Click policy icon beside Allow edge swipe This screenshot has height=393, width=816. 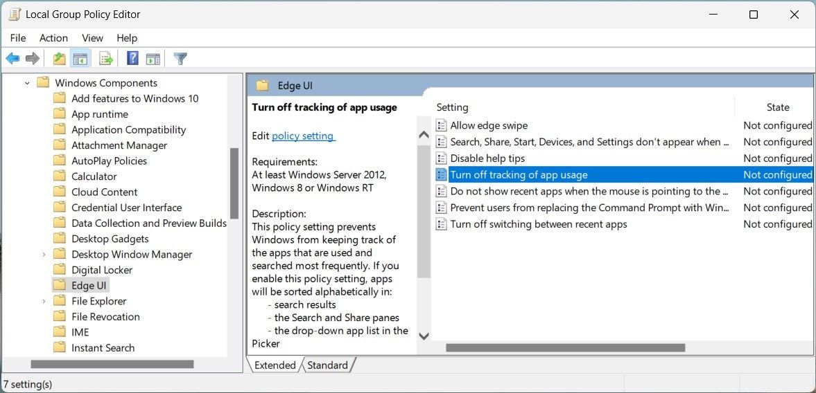tap(442, 125)
